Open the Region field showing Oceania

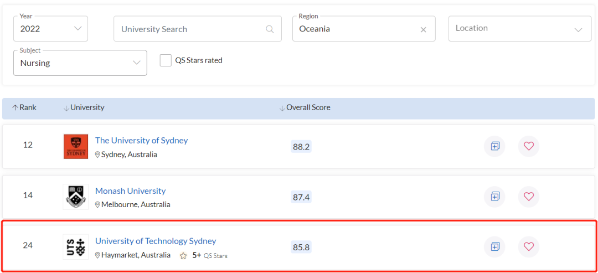click(364, 29)
